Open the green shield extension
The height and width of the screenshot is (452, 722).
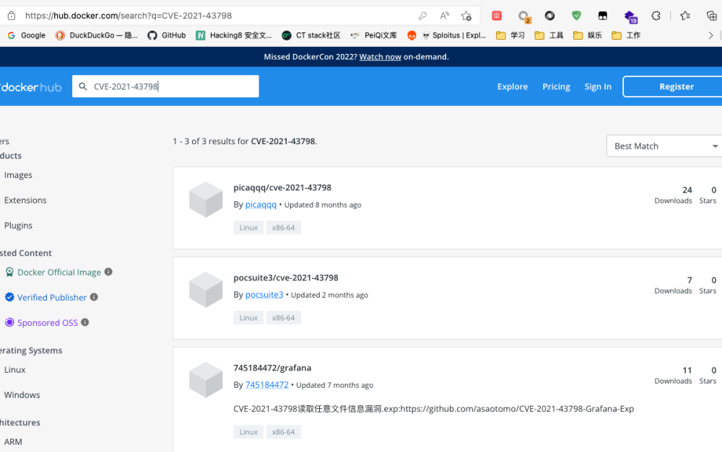576,16
